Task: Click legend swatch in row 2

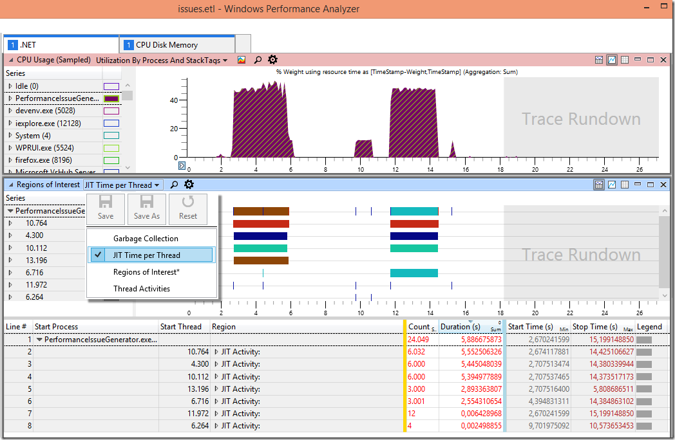Action: coord(644,352)
